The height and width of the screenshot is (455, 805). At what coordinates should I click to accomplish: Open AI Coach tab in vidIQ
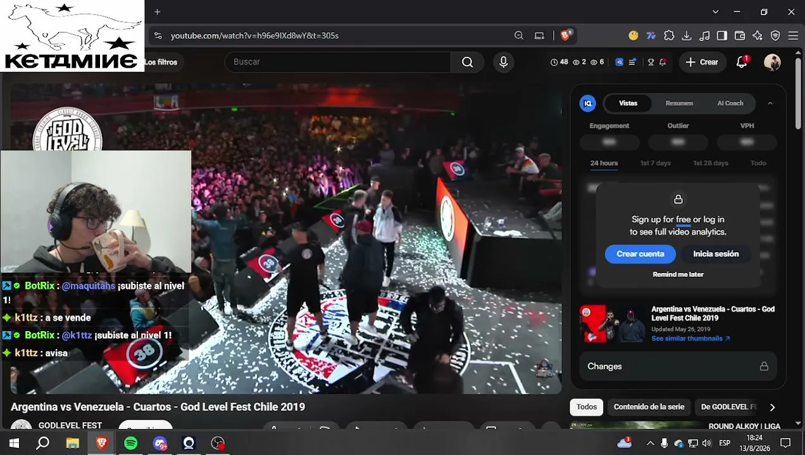tap(730, 103)
